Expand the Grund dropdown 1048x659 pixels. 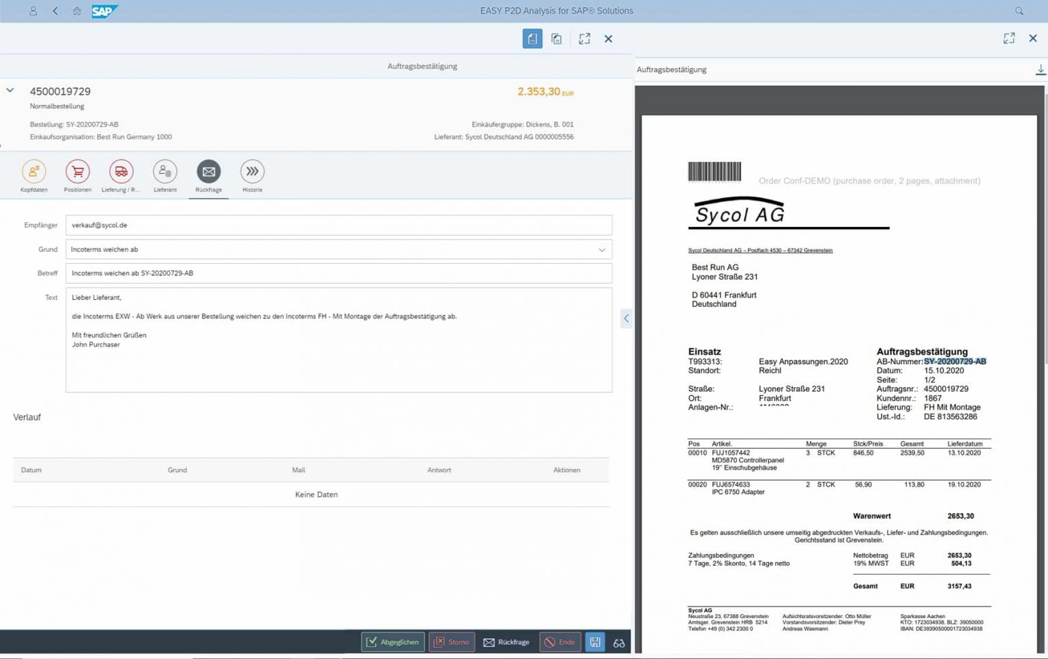(x=602, y=249)
